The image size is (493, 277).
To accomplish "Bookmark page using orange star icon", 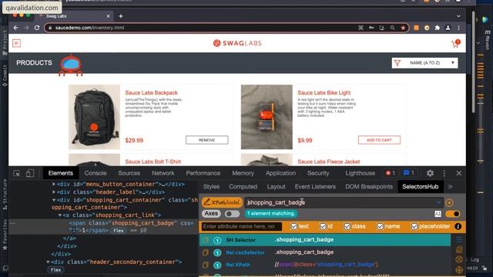I will click(403, 28).
